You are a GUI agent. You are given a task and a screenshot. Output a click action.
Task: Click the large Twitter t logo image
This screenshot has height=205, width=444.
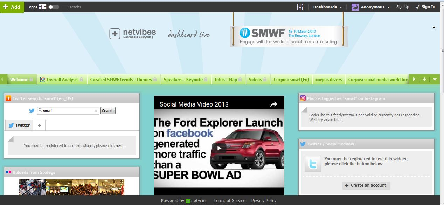pyautogui.click(x=313, y=164)
